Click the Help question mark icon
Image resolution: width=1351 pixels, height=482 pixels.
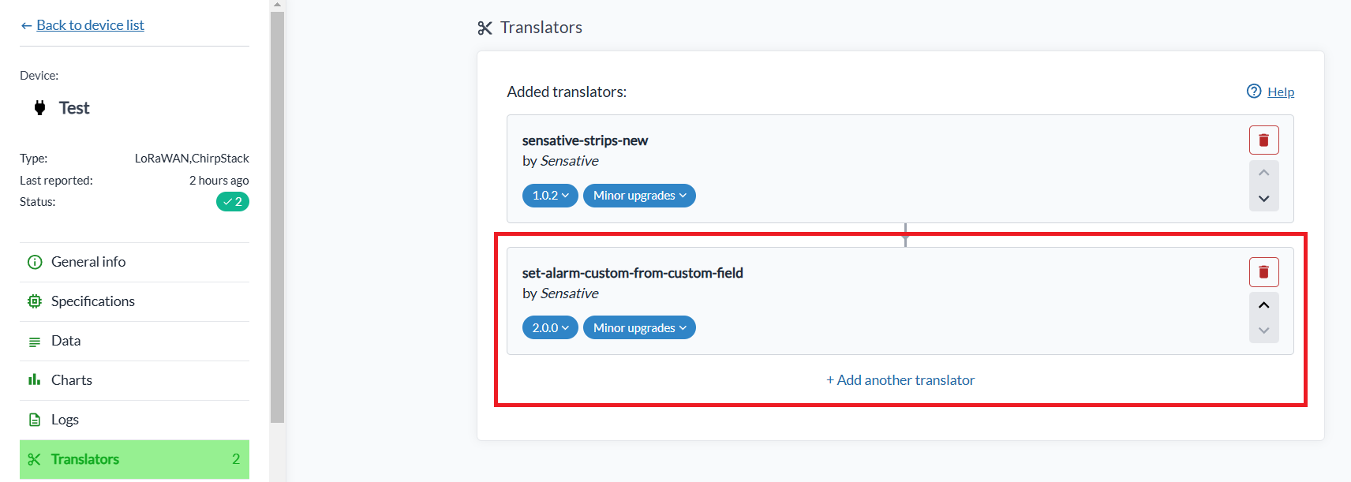1254,92
